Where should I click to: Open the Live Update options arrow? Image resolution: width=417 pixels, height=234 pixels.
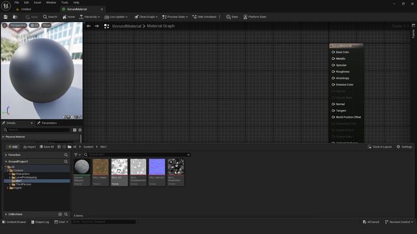(126, 17)
